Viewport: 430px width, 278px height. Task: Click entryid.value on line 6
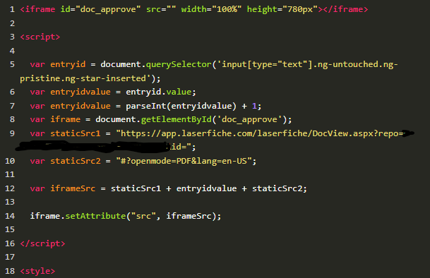[158, 92]
